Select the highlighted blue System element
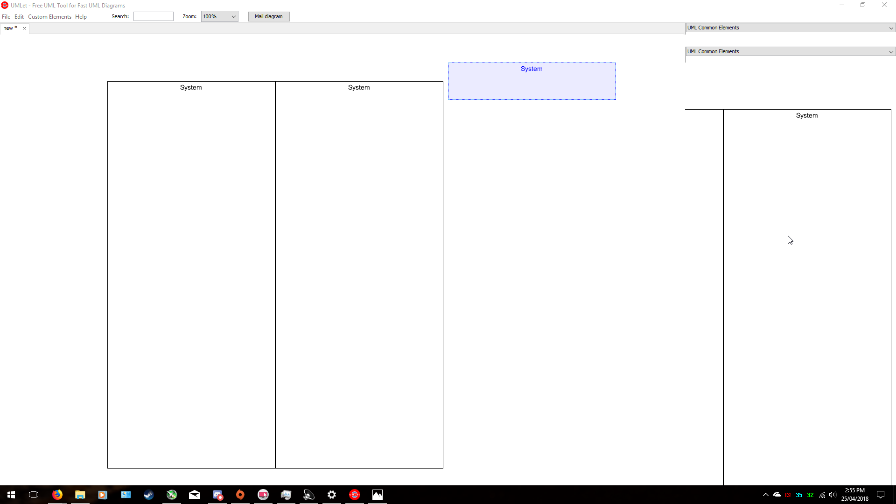Screen dimensions: 896x504 click(x=532, y=82)
